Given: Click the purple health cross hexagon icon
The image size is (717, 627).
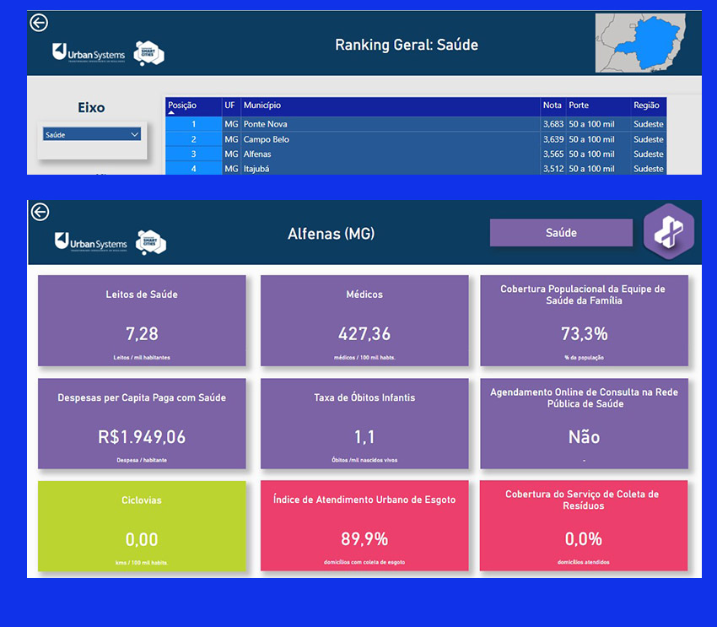Looking at the screenshot, I should [x=668, y=232].
